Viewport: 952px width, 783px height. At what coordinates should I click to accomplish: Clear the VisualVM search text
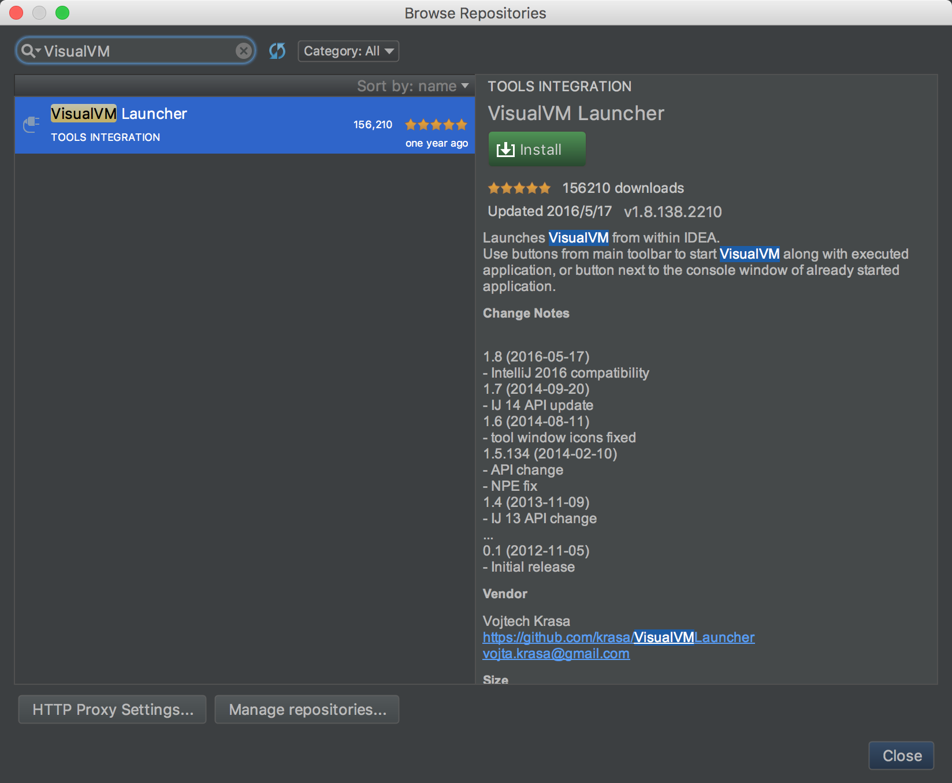(x=243, y=51)
